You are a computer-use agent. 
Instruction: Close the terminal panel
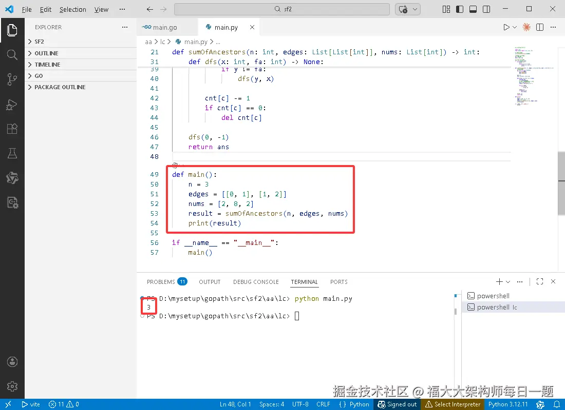click(x=553, y=281)
